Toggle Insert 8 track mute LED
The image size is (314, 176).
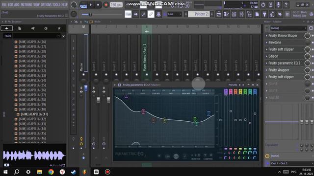pyautogui.click(x=167, y=75)
